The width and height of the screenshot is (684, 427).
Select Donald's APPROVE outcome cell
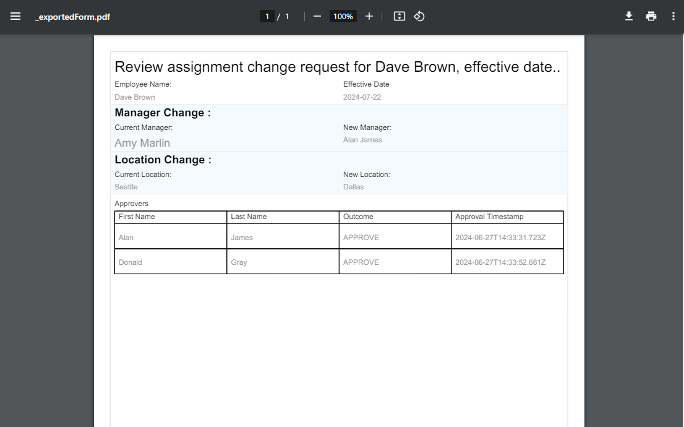(361, 262)
